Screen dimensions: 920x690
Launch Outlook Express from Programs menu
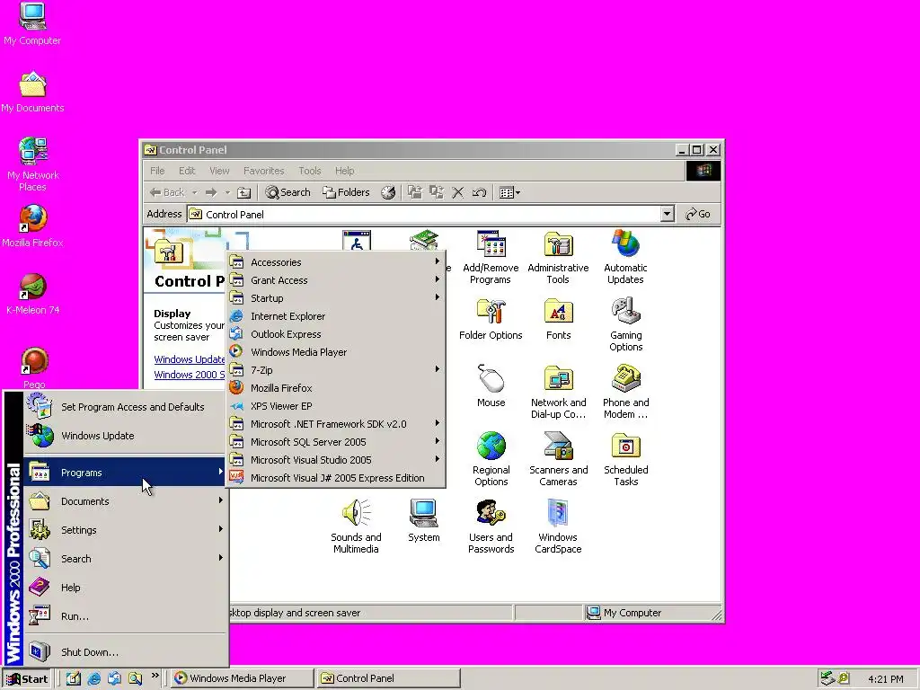(x=336, y=334)
